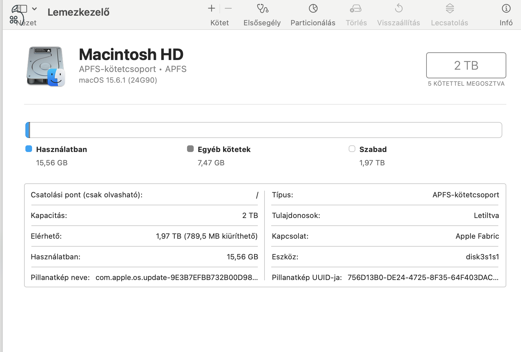This screenshot has width=521, height=352.
Task: Expand the truncated Pillanatkép neve value
Action: click(176, 277)
